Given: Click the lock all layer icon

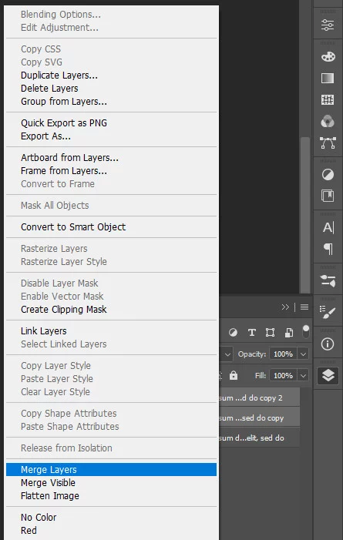Looking at the screenshot, I should pyautogui.click(x=234, y=375).
